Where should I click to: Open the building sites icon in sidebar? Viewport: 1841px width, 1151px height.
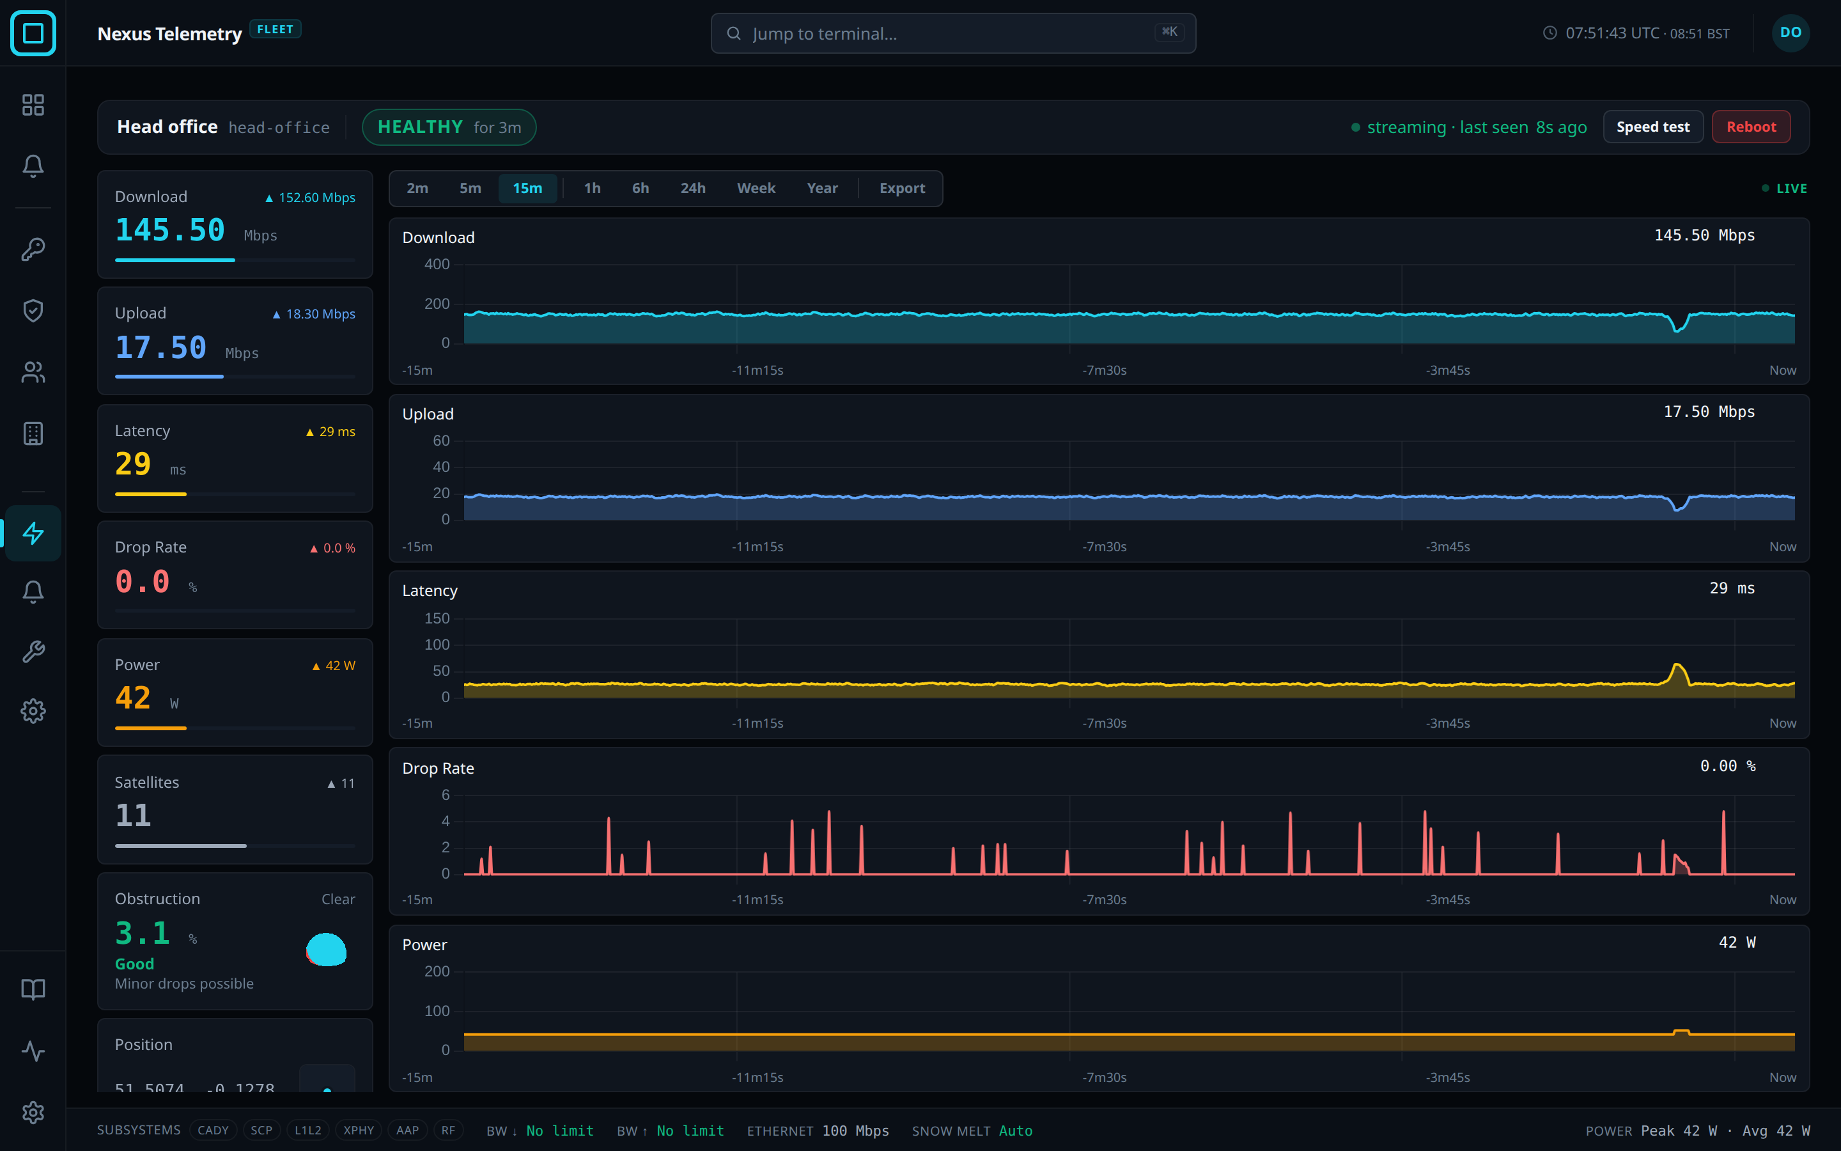tap(33, 433)
